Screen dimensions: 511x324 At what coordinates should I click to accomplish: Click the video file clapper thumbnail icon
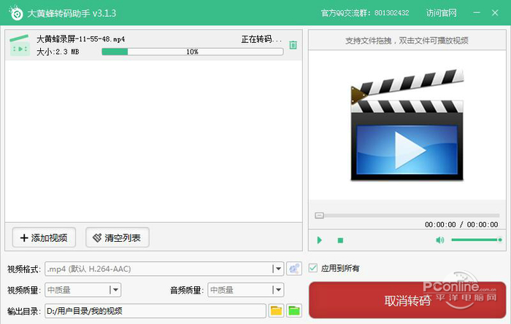(x=20, y=45)
